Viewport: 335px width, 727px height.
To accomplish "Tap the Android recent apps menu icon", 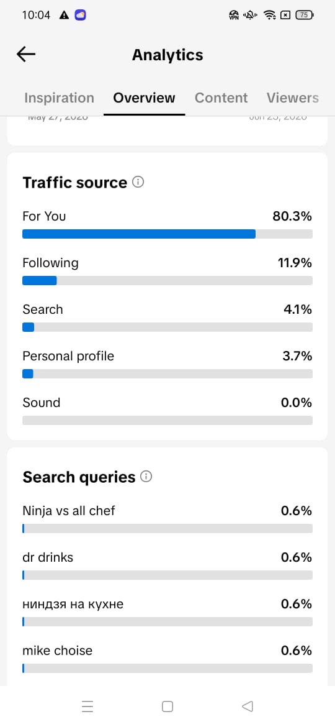I will click(x=87, y=706).
